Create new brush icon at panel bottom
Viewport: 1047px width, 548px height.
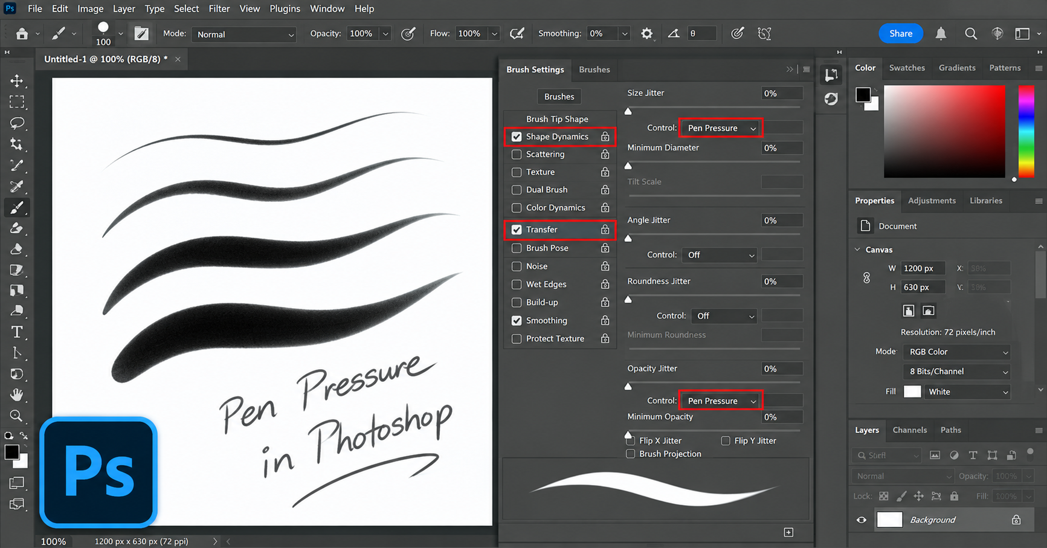tap(788, 532)
